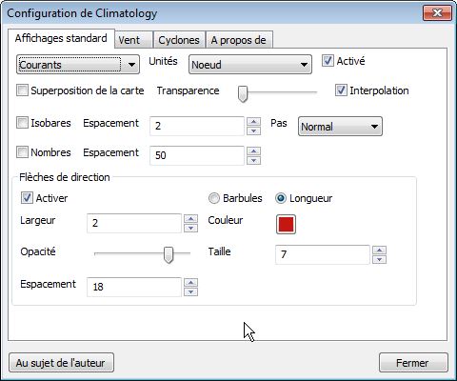Select the Barbules radio button
The image size is (457, 381).
214,198
